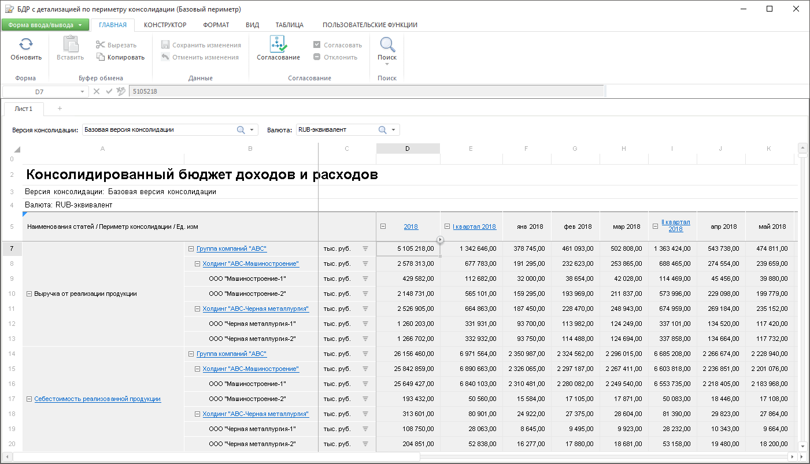Click the Копировать copy icon
Screen dimensions: 810x464
pos(101,57)
